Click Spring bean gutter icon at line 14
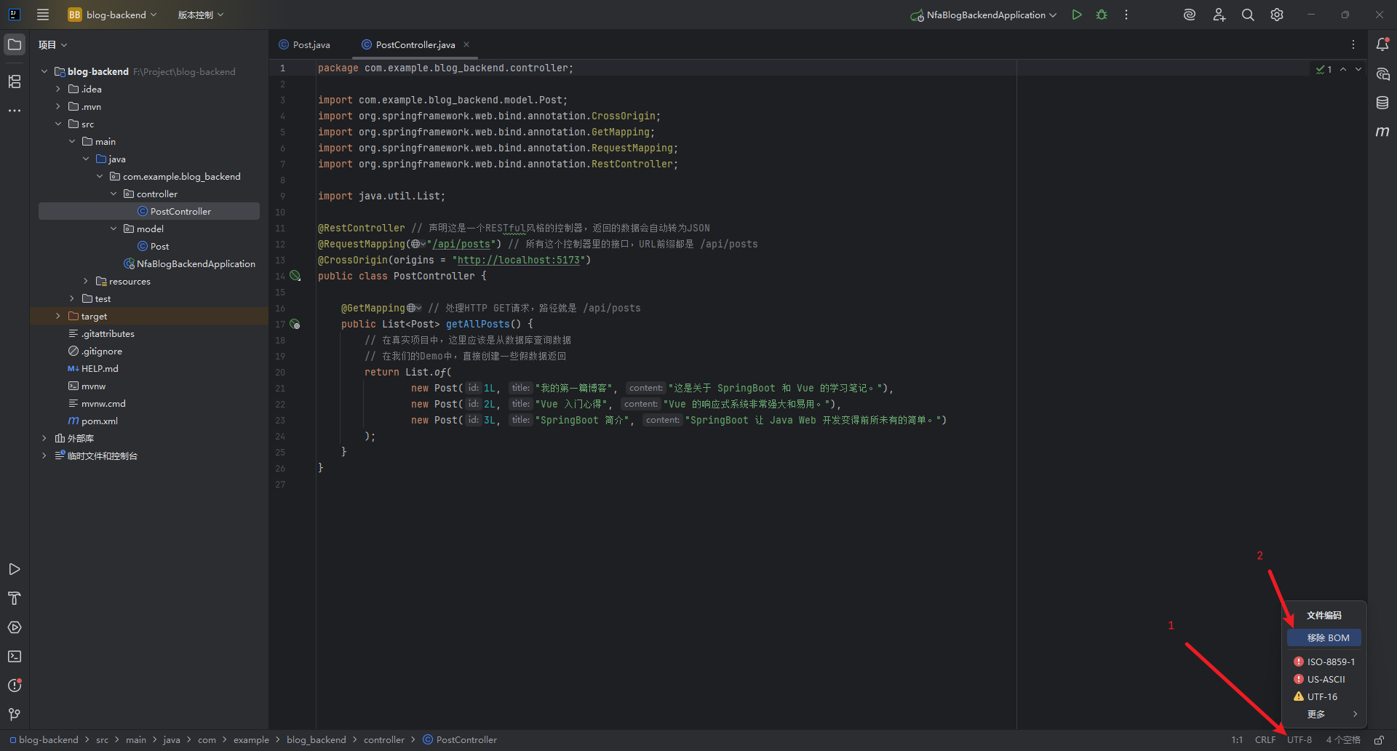The width and height of the screenshot is (1397, 751). pos(295,276)
